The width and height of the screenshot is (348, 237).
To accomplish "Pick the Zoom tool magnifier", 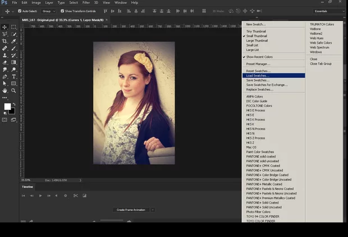I will (x=13, y=90).
